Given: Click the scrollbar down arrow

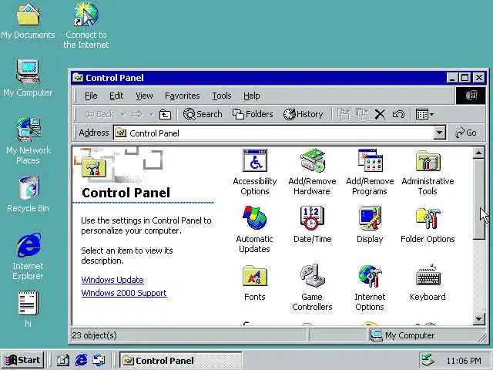Looking at the screenshot, I should 478,318.
